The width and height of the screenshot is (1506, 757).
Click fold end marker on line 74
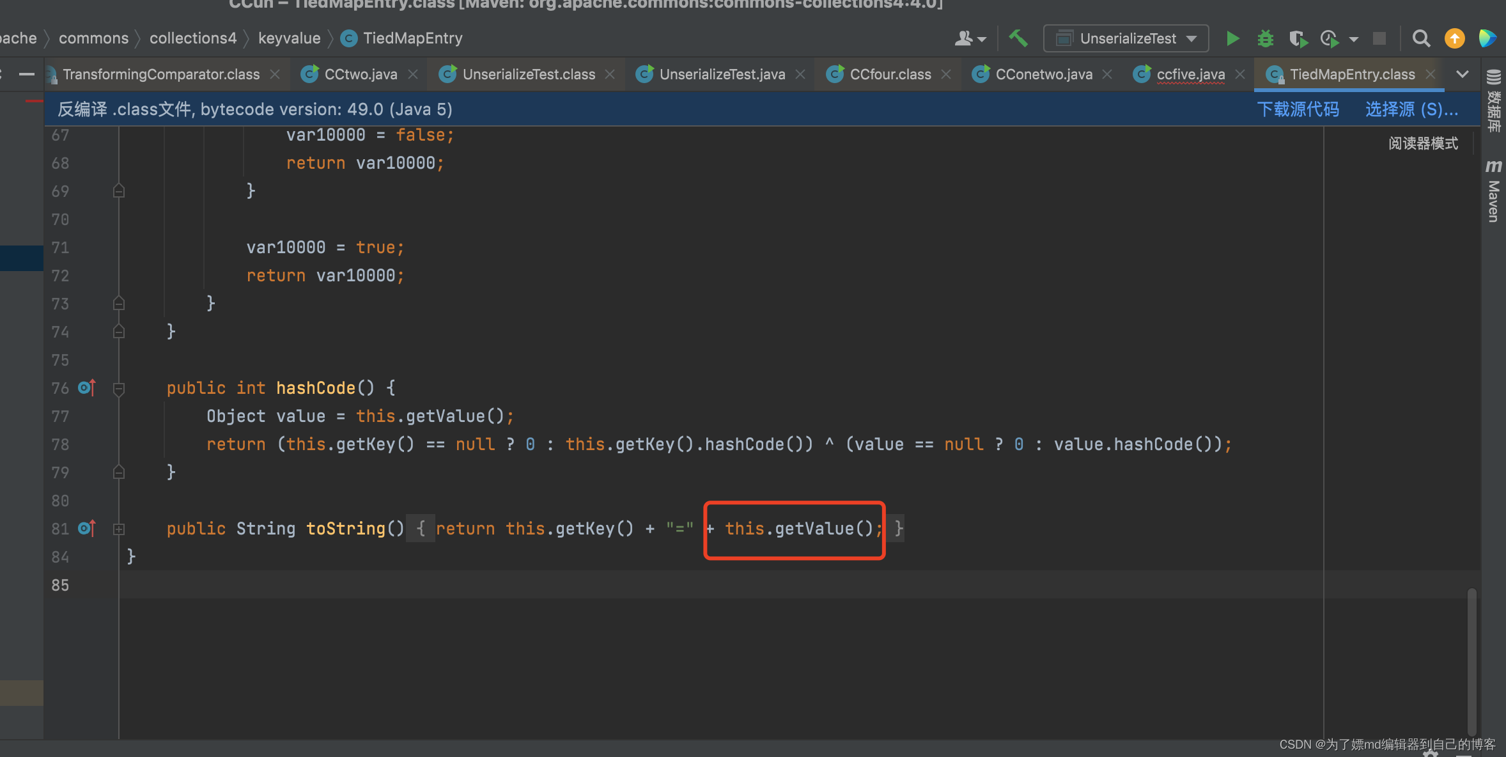pyautogui.click(x=119, y=331)
